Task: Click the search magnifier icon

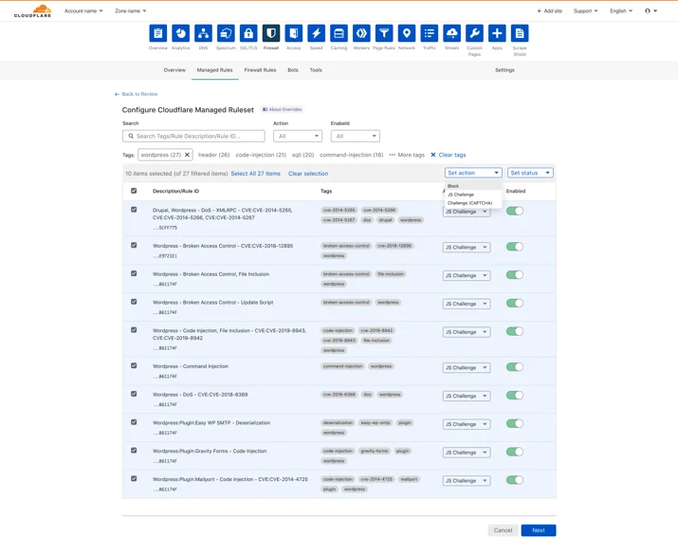Action: click(131, 136)
